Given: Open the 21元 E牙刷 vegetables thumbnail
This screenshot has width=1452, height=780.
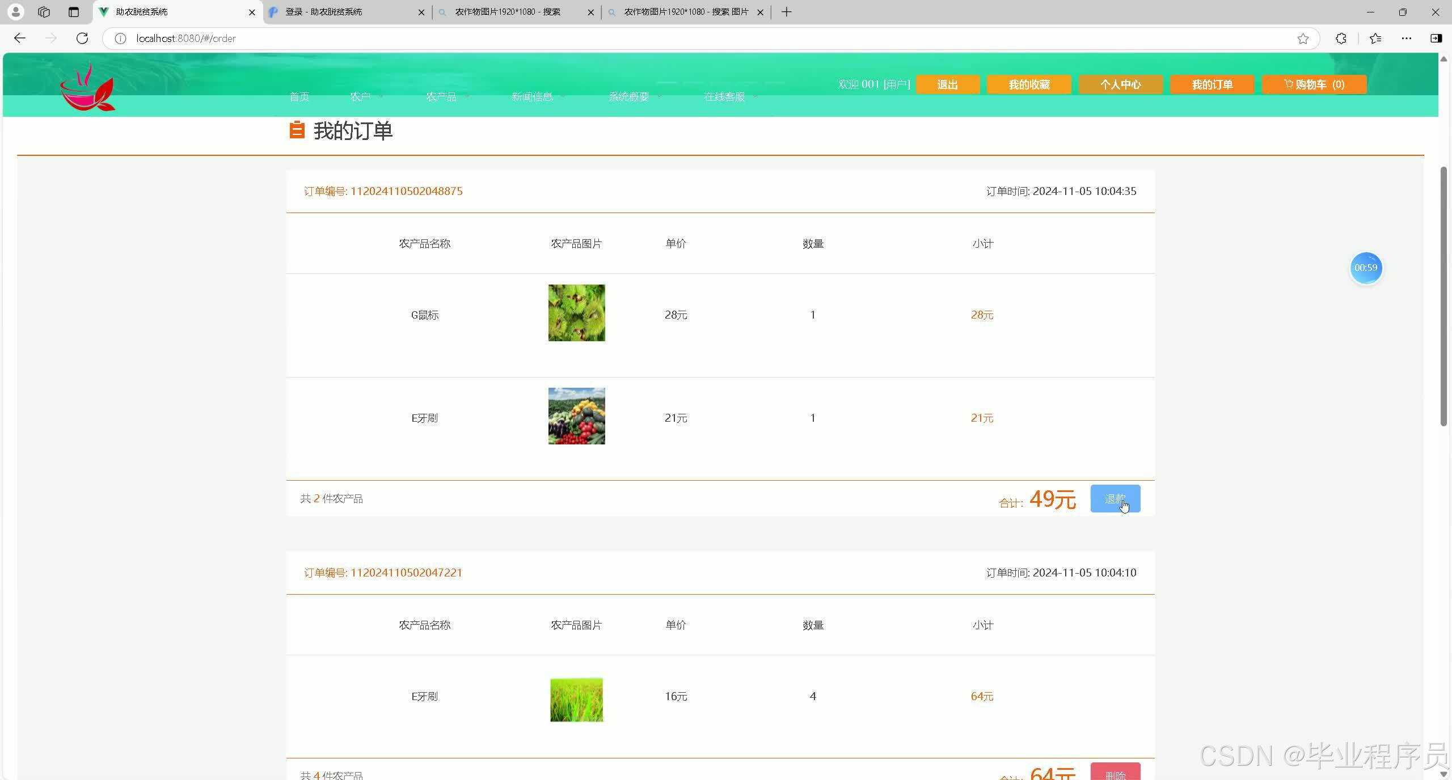Looking at the screenshot, I should click(576, 416).
